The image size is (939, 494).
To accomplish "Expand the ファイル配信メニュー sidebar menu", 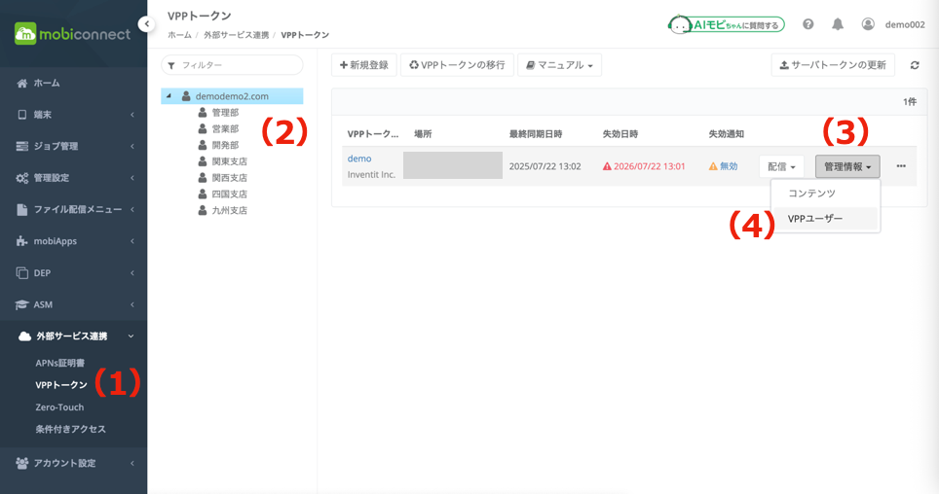I will click(131, 209).
